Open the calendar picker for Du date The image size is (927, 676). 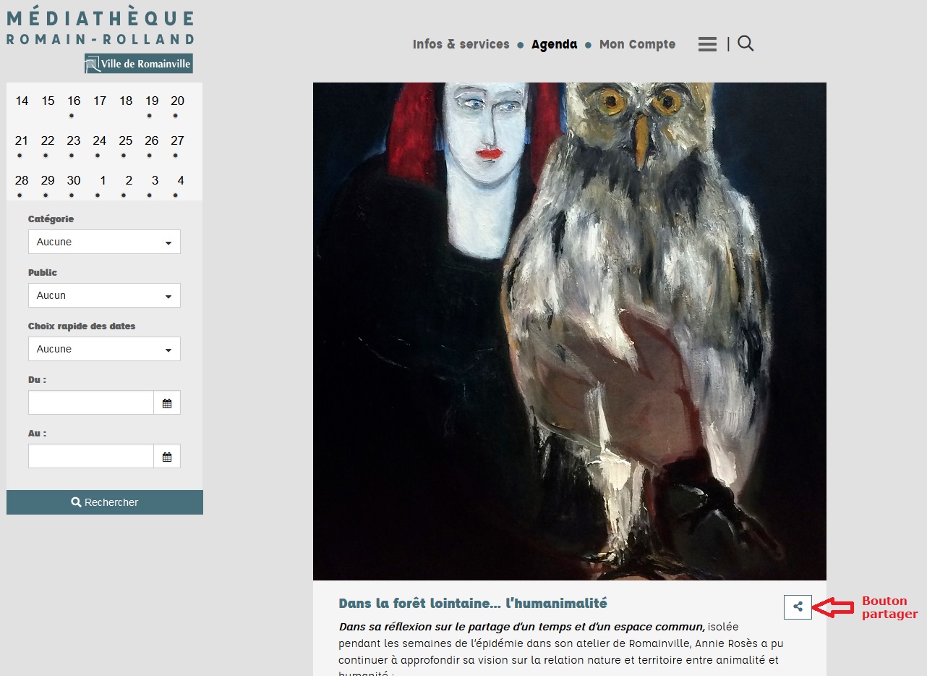(167, 403)
